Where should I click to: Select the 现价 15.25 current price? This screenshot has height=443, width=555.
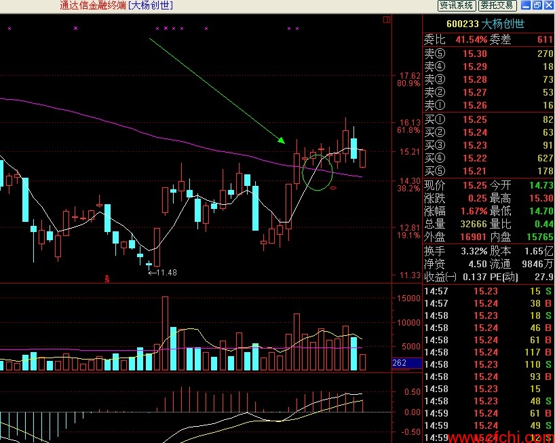[475, 185]
